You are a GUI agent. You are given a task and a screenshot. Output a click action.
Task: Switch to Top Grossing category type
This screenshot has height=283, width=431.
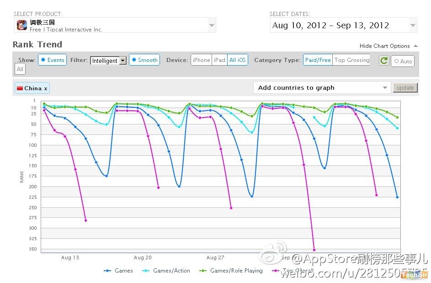pyautogui.click(x=351, y=60)
